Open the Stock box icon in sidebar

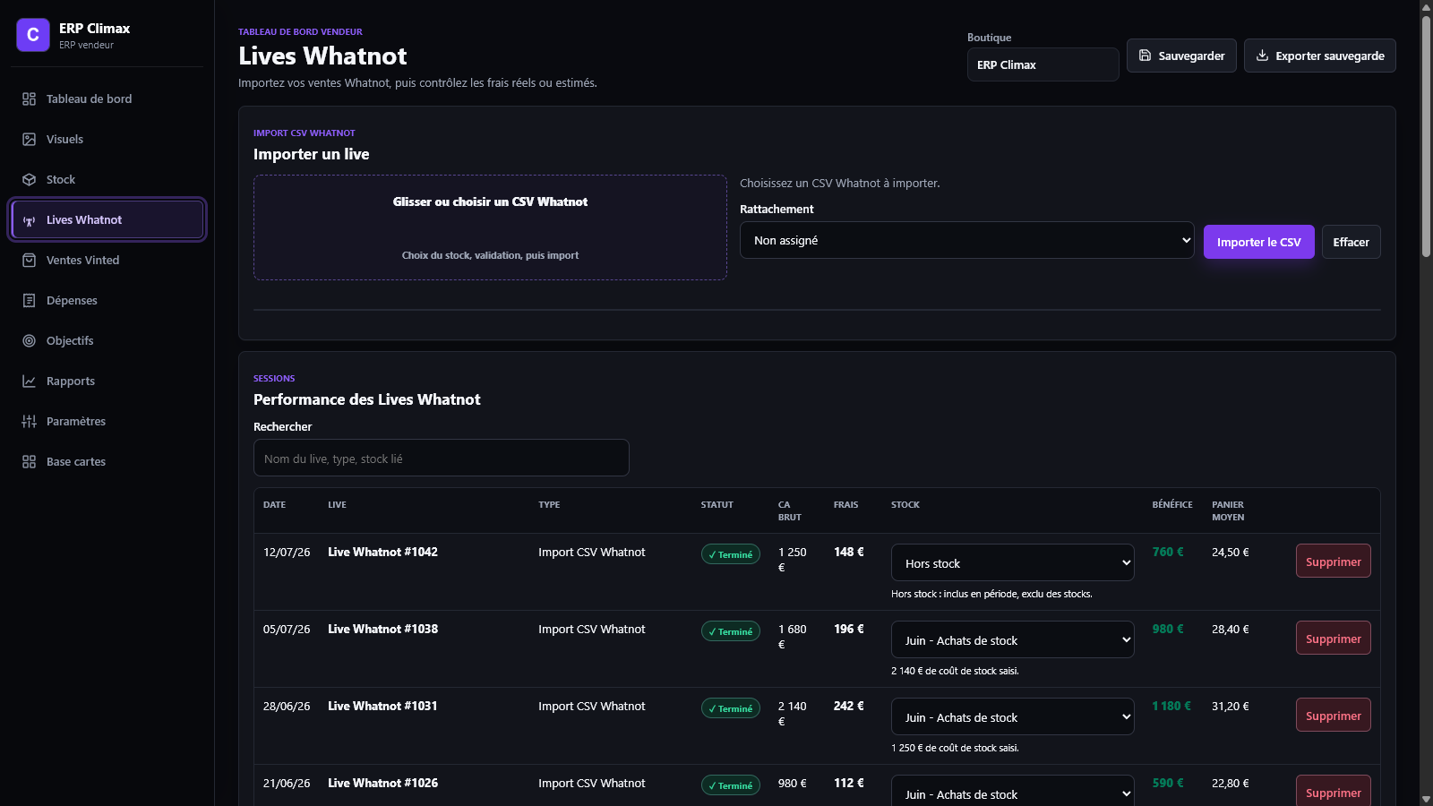(x=29, y=179)
